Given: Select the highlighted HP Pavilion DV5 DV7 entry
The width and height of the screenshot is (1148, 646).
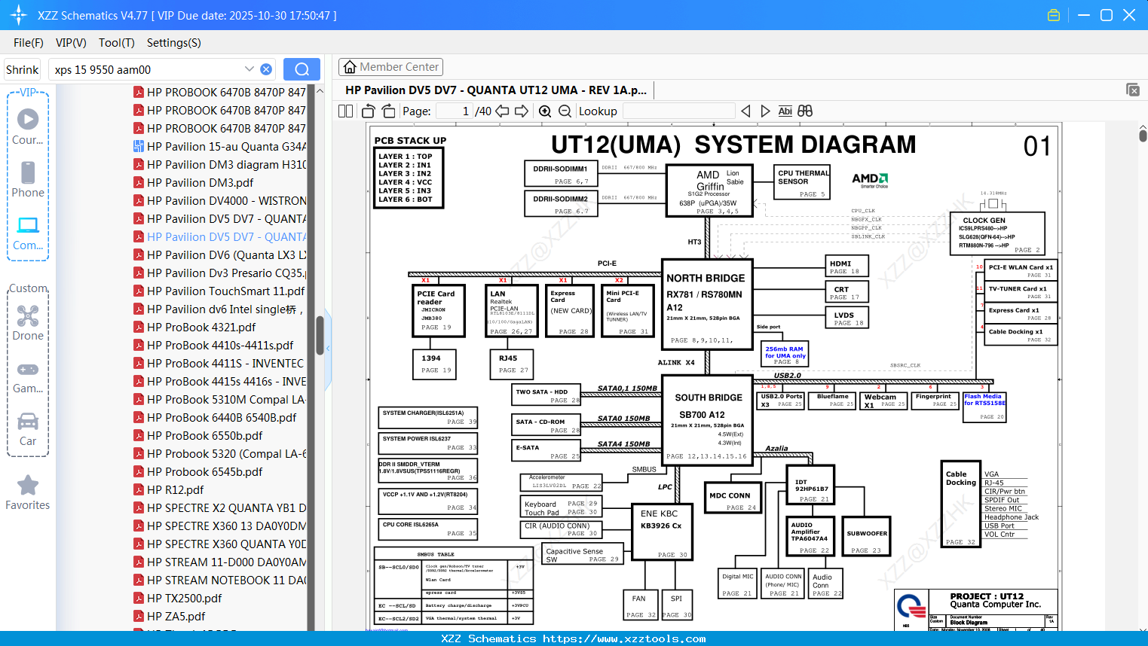Looking at the screenshot, I should [x=219, y=236].
